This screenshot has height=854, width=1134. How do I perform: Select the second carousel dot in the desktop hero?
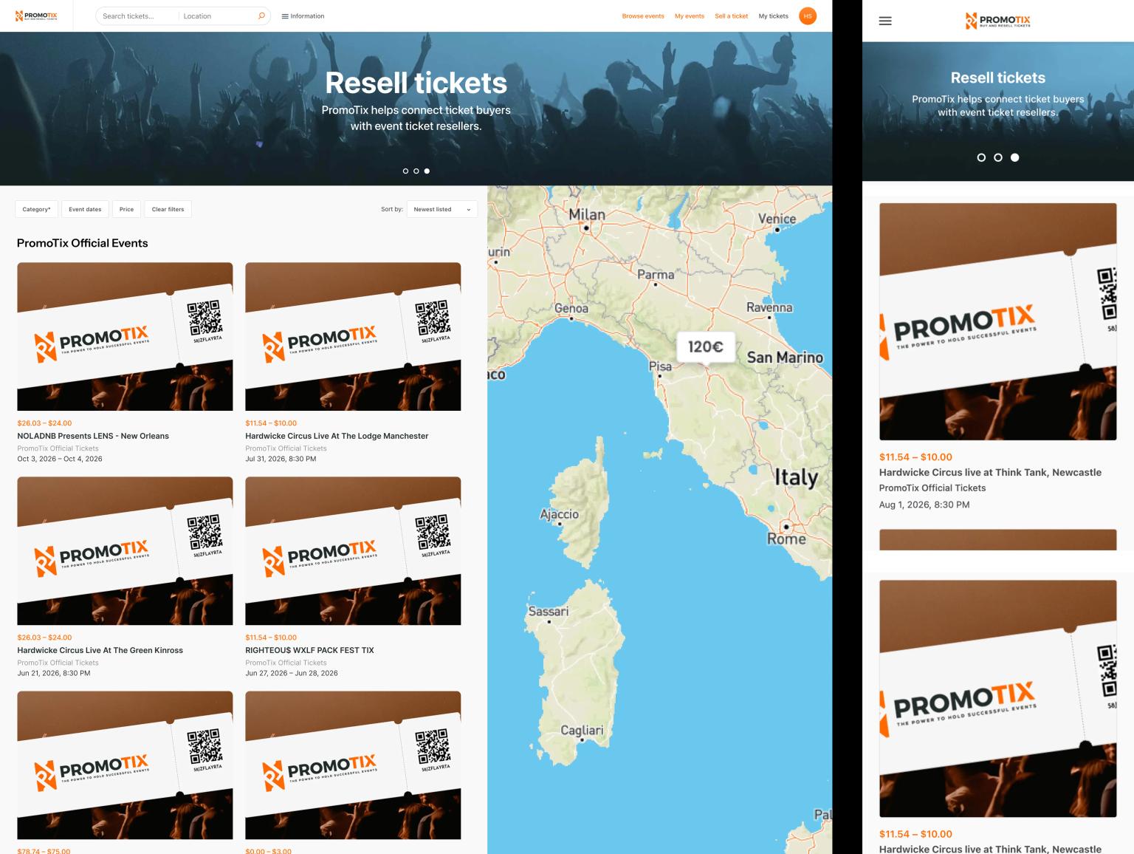tap(416, 171)
